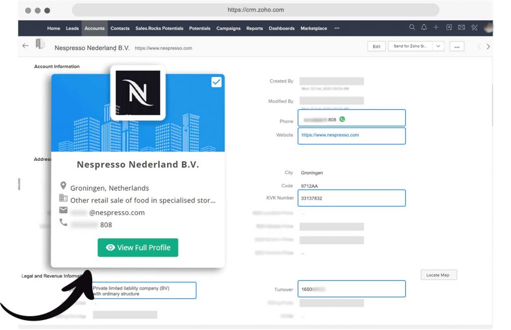
Task: Click the green WhatsApp icon next to phone
Action: pos(342,119)
